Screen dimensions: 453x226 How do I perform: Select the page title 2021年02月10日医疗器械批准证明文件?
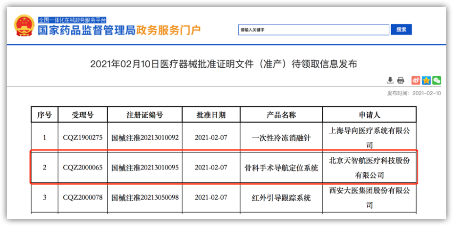pos(224,64)
